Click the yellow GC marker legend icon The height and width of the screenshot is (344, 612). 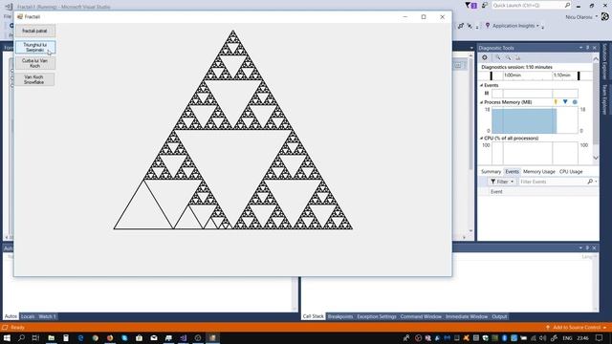click(x=556, y=102)
